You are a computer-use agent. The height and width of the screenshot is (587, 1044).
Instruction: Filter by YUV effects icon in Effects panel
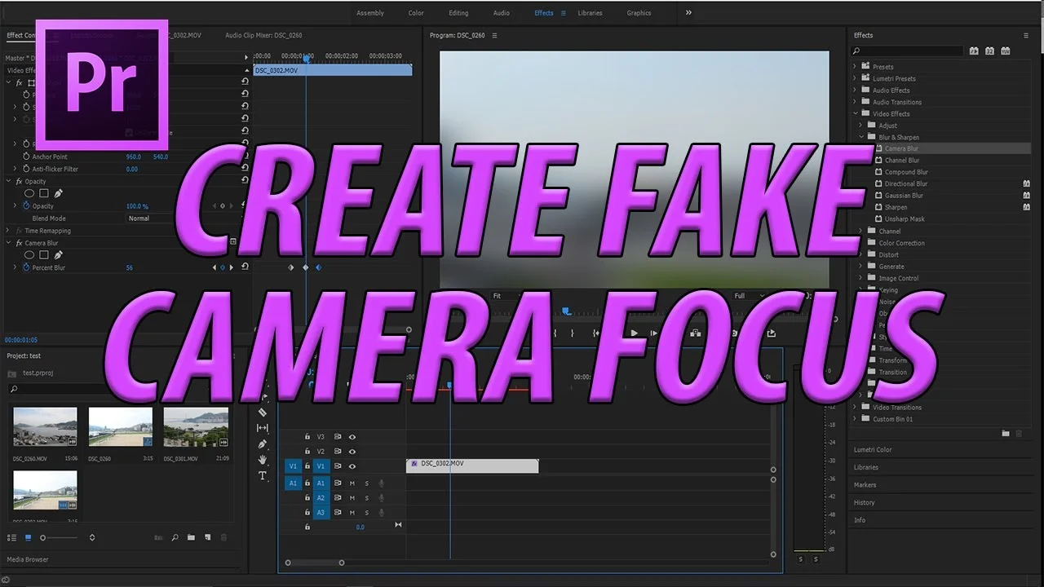1005,51
